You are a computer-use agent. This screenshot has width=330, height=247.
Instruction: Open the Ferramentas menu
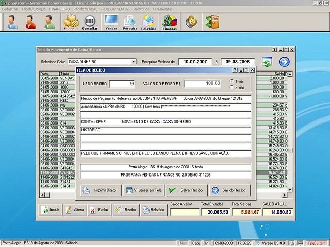(163, 9)
